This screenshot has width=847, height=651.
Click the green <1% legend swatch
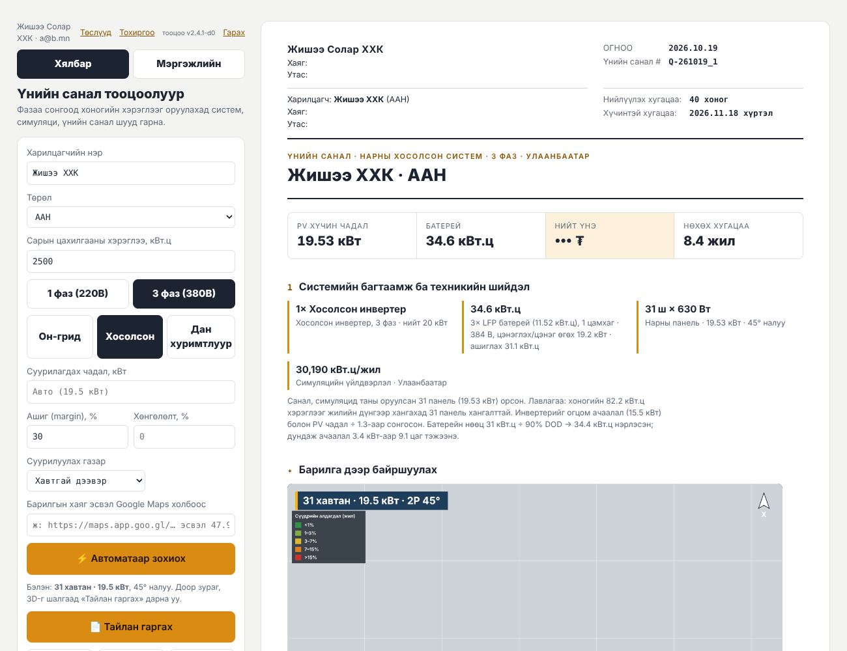click(298, 525)
